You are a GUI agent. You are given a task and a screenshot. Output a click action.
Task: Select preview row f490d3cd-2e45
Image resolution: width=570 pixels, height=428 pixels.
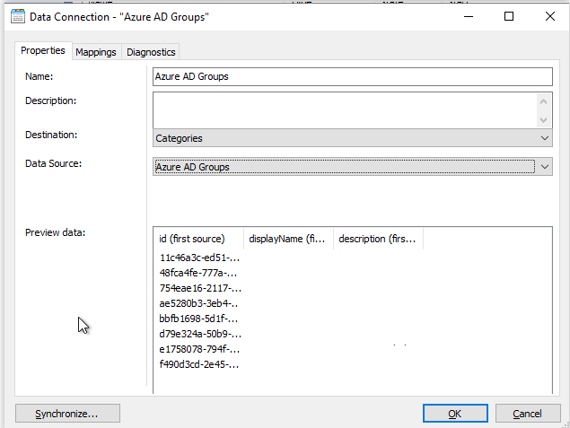click(x=199, y=364)
